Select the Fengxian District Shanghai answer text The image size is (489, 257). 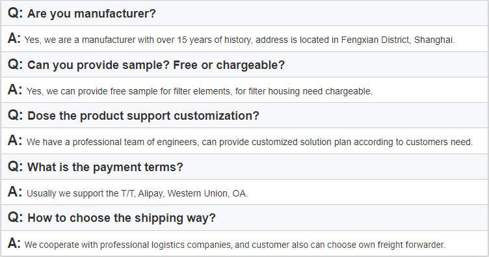coord(239,40)
